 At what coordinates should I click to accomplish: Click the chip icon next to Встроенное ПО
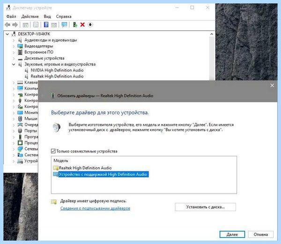click(20, 52)
